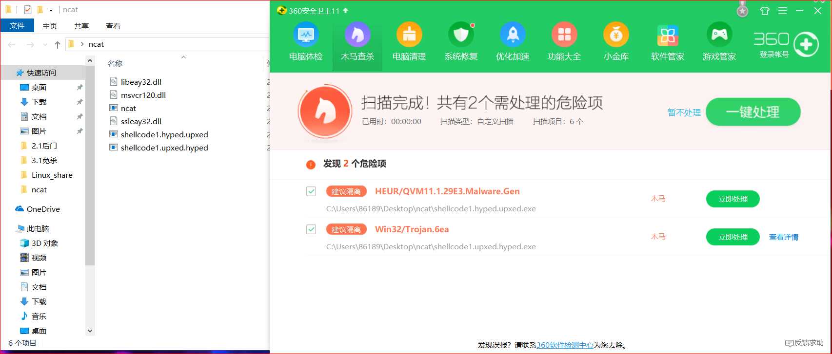Viewport: 832px width, 354px height.
Task: Open 游戏管家 gamepad icon
Action: 719,35
